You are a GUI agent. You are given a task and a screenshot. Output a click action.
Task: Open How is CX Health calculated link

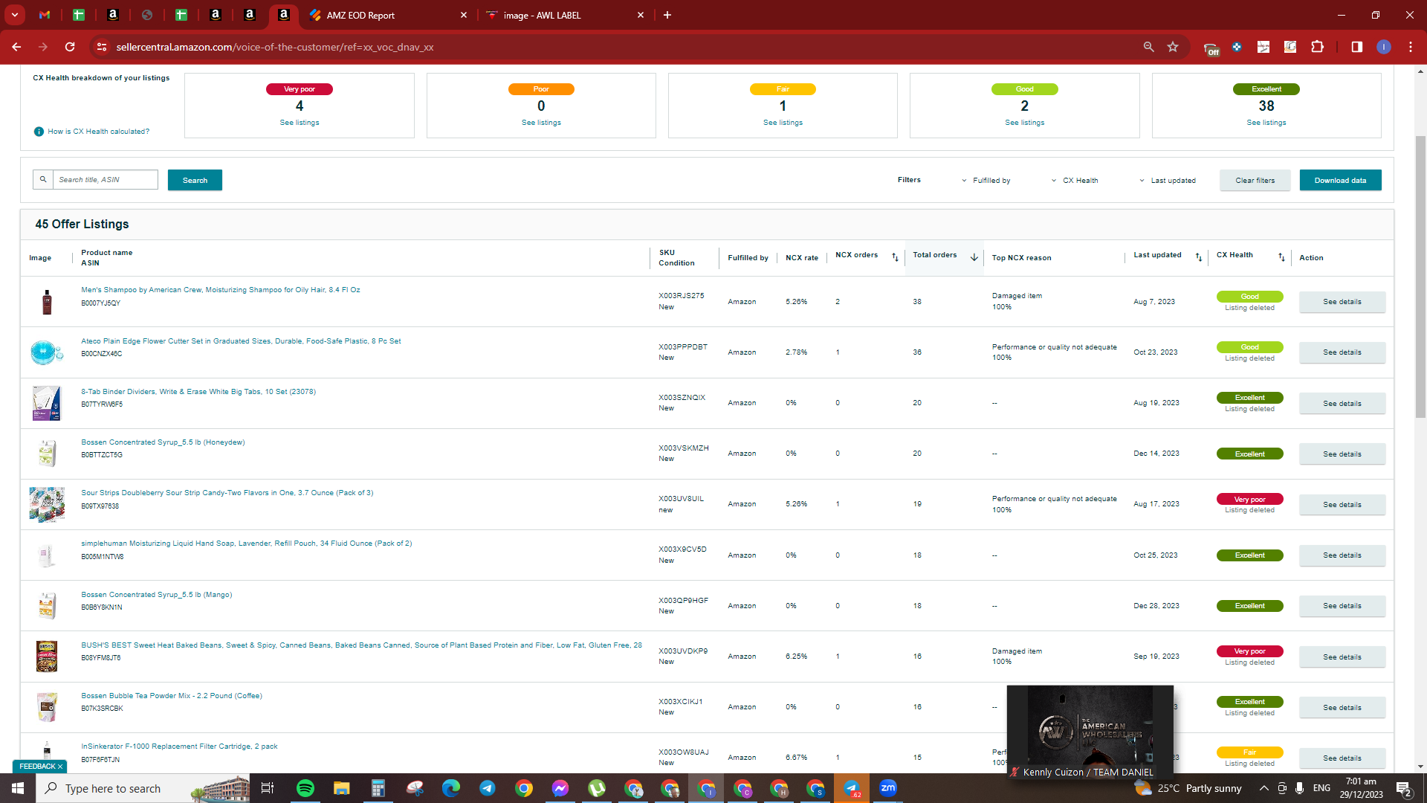point(98,132)
